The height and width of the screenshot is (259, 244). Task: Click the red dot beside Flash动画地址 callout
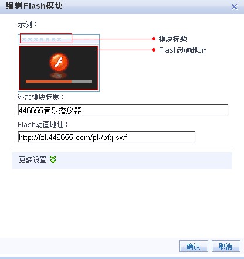[x=154, y=50]
